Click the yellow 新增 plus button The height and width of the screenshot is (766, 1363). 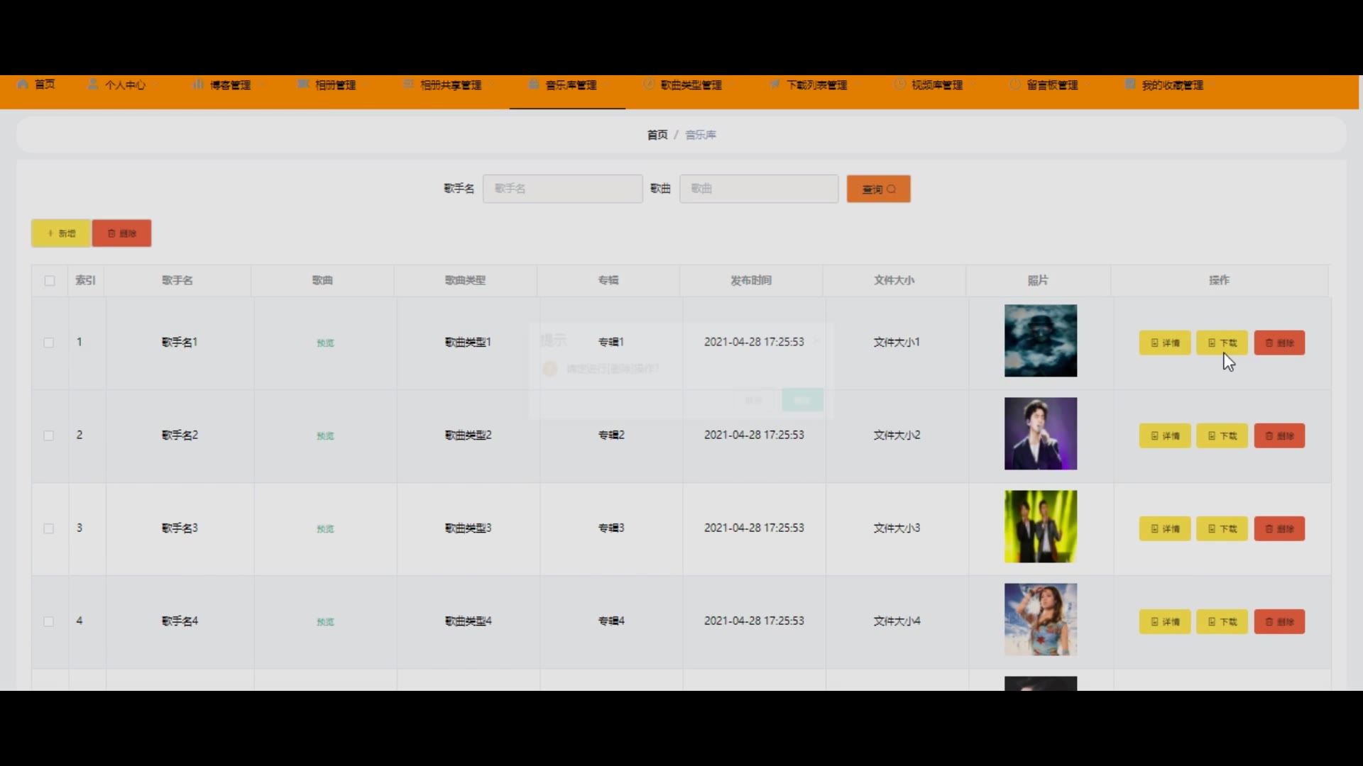click(x=61, y=233)
